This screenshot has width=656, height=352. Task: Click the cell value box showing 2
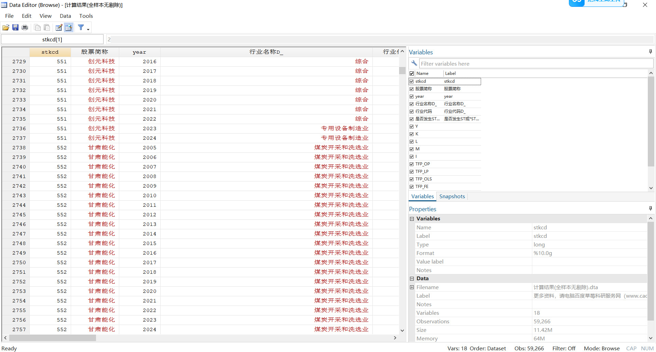pos(380,39)
